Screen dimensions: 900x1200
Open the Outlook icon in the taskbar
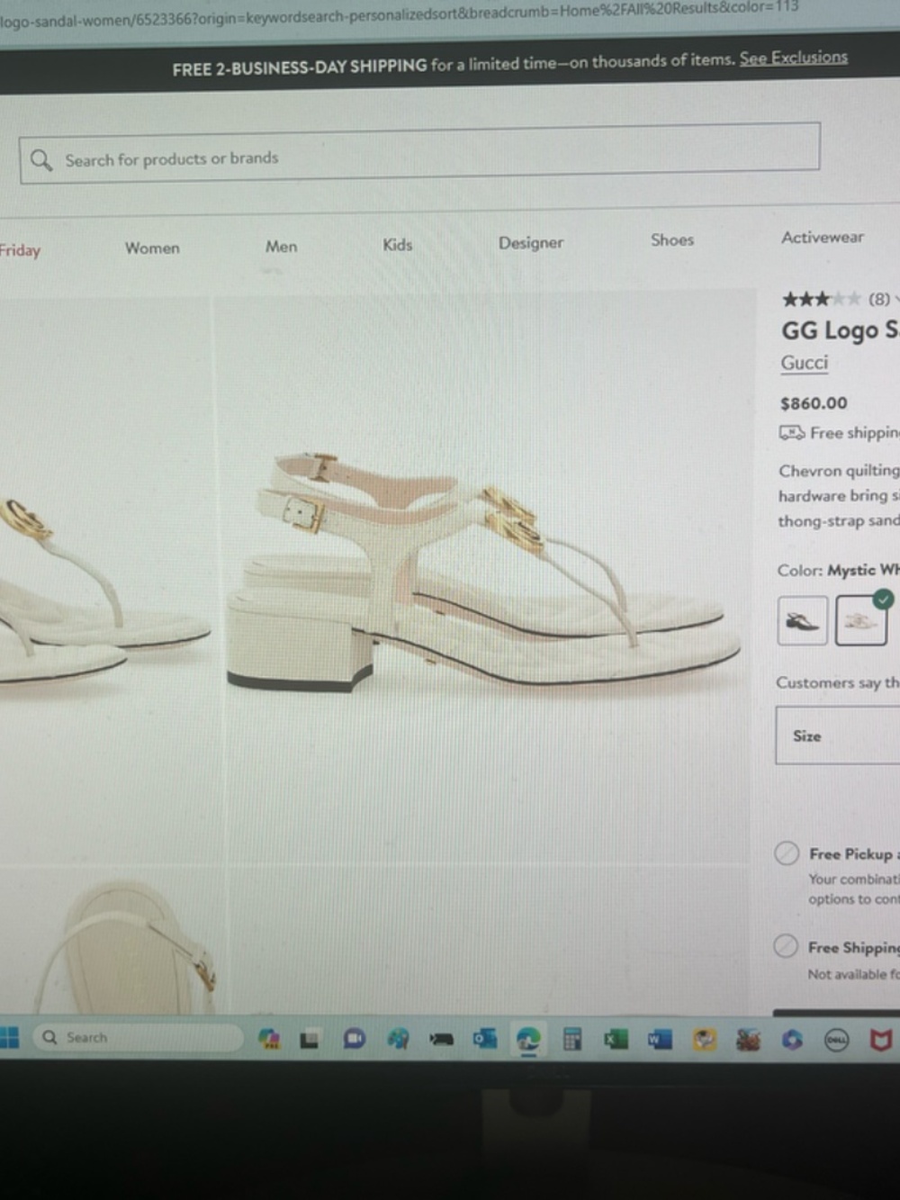485,1040
